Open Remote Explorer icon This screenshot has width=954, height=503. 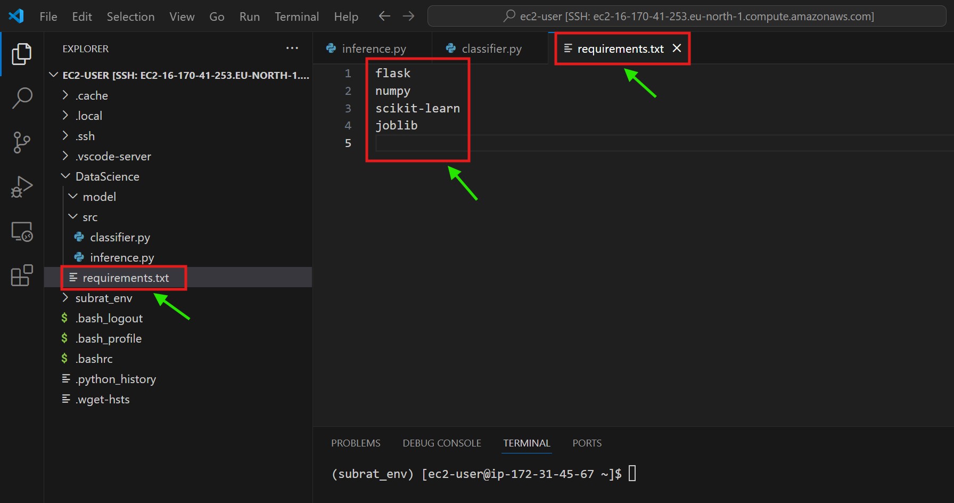pyautogui.click(x=22, y=232)
